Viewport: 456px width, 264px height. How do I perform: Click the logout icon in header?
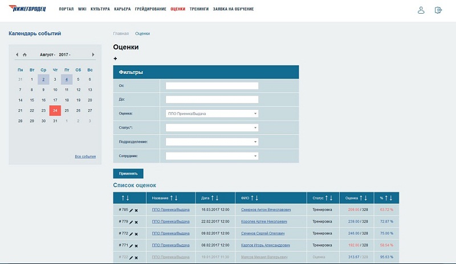coord(438,10)
